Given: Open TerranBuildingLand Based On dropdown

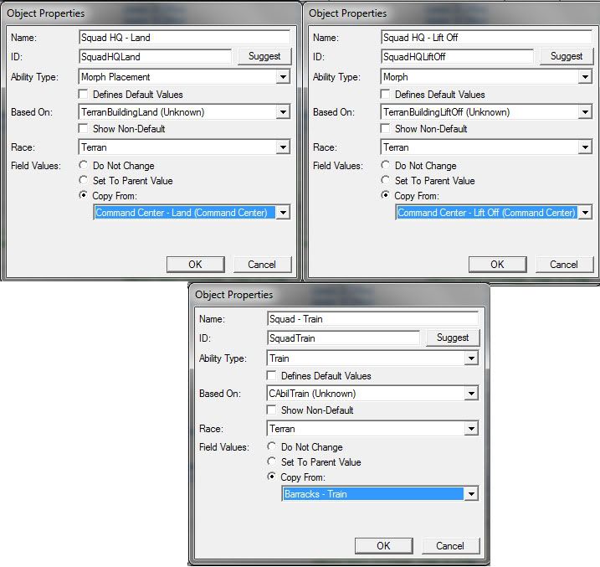Looking at the screenshot, I should click(x=283, y=112).
